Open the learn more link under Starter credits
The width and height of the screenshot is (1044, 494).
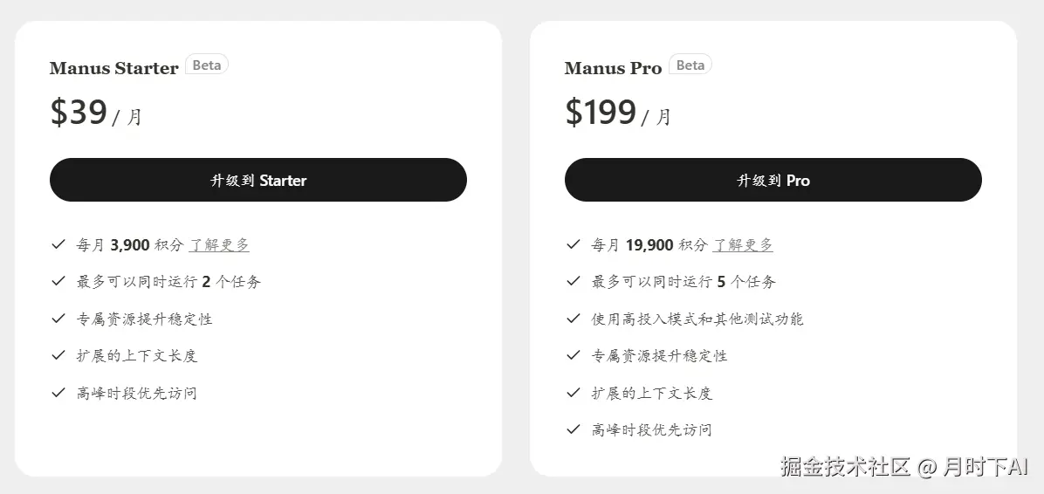coord(219,245)
